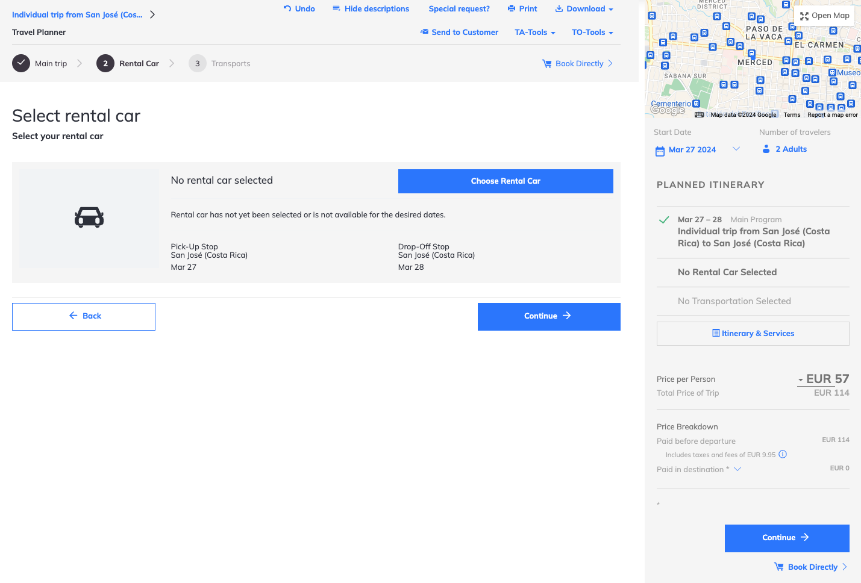
Task: Click Send to Customer text link
Action: (465, 32)
